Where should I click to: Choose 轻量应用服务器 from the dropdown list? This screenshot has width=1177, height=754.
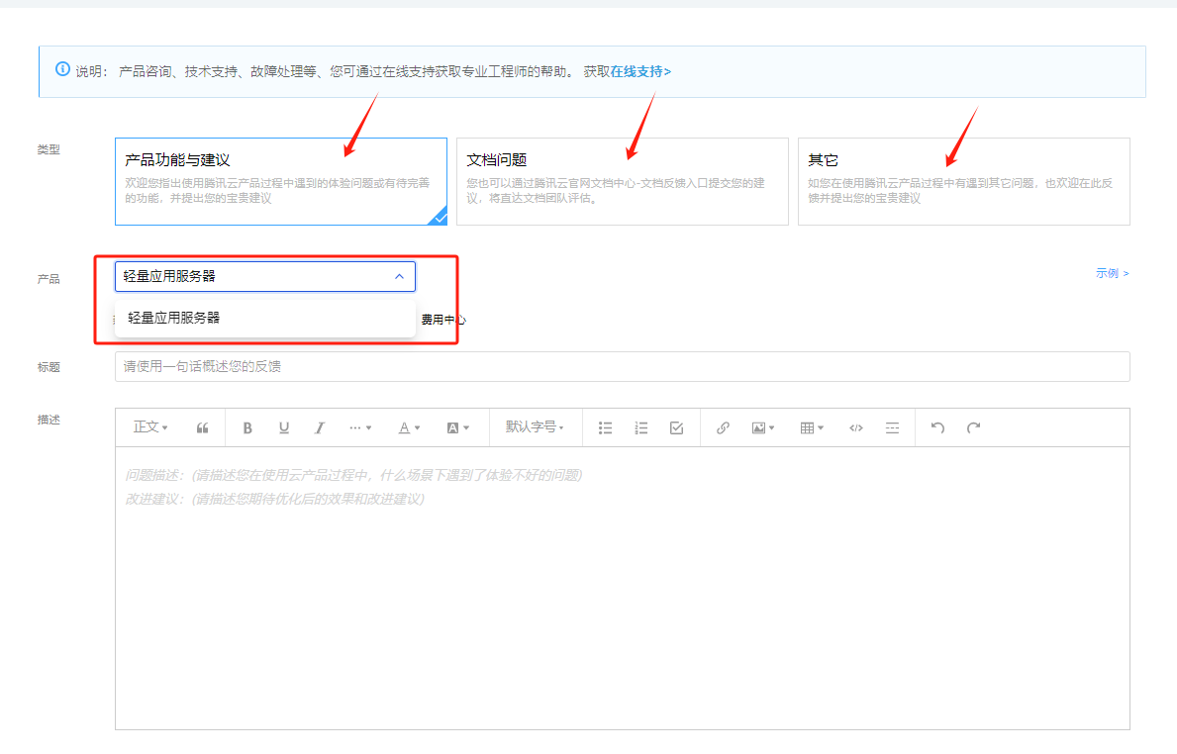point(265,318)
